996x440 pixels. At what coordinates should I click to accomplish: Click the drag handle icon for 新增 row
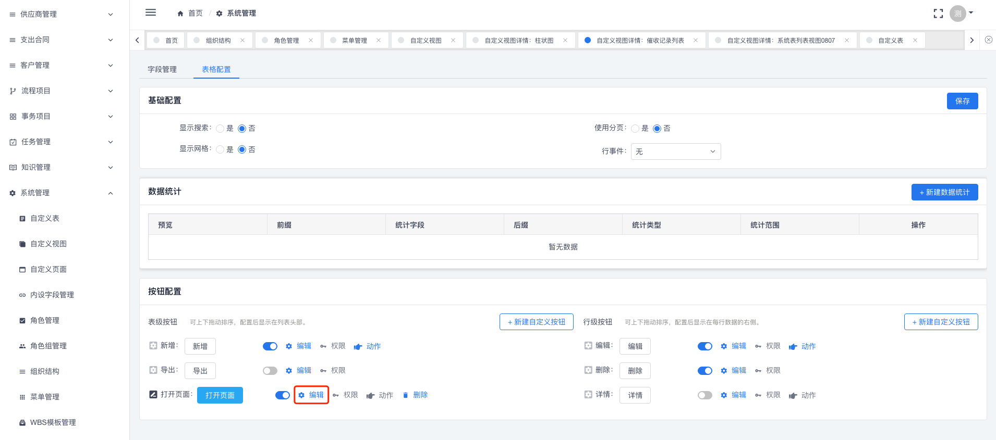[153, 345]
